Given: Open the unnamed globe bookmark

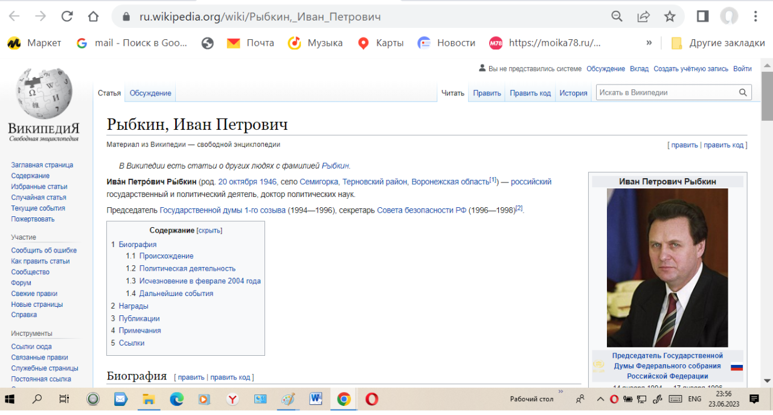Looking at the screenshot, I should [208, 43].
